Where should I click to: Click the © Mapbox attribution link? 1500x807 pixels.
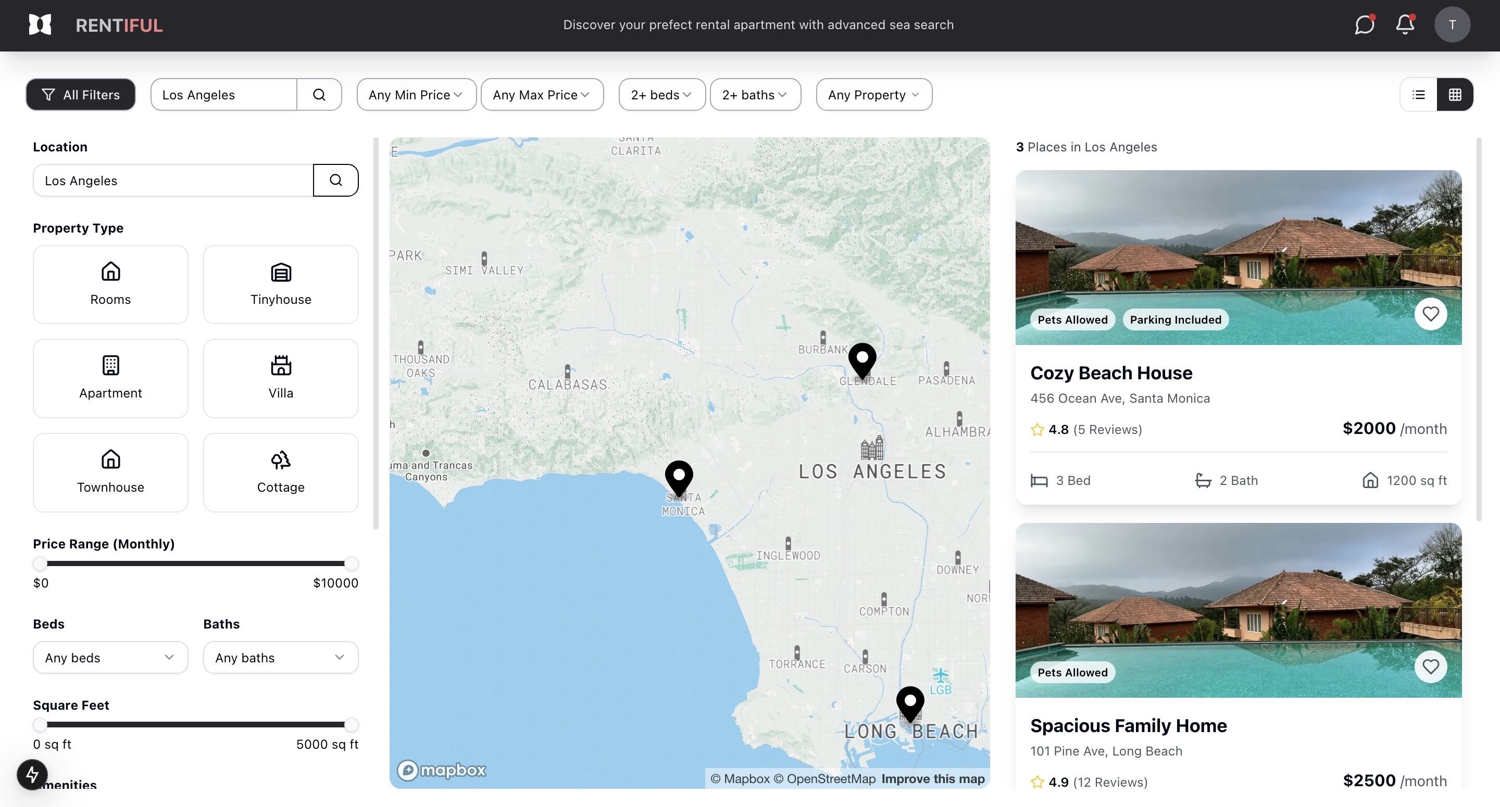pyautogui.click(x=740, y=778)
